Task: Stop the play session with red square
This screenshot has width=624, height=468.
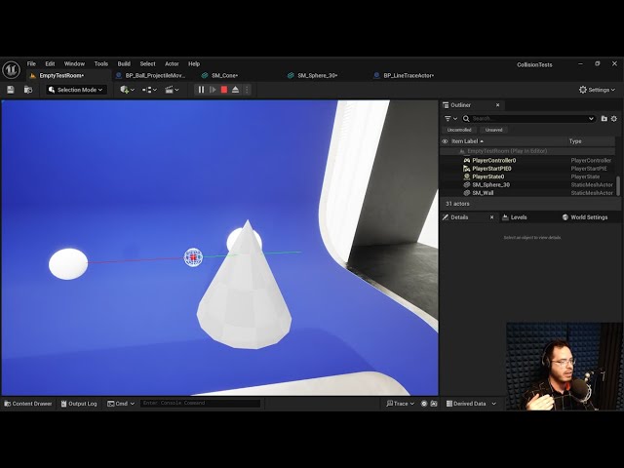Action: [x=224, y=90]
